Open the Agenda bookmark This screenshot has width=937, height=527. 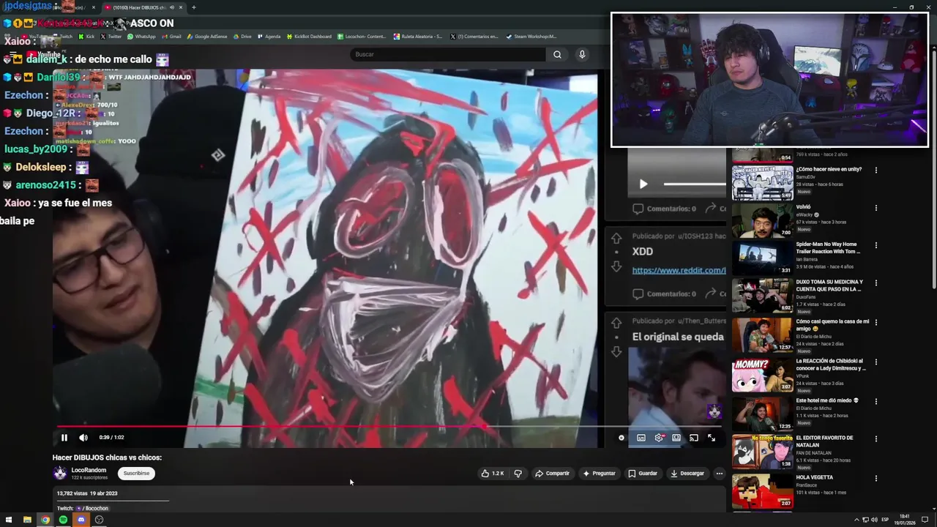(x=268, y=37)
